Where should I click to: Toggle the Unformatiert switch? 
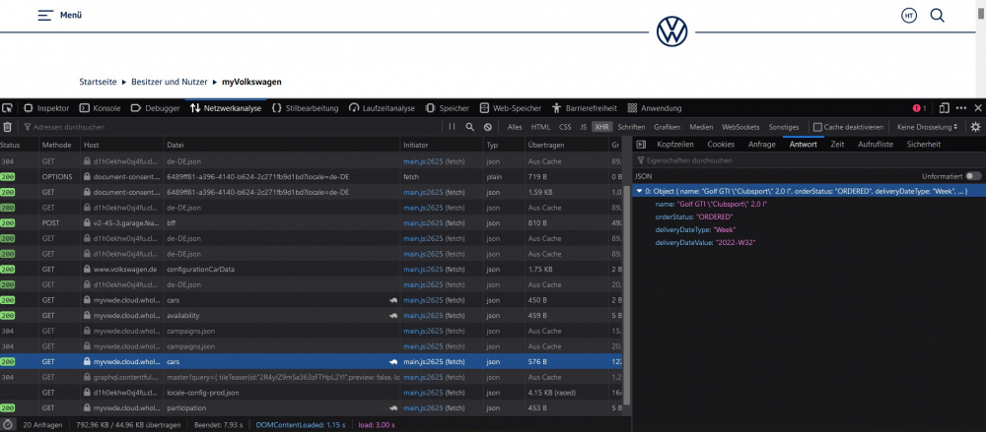click(973, 176)
